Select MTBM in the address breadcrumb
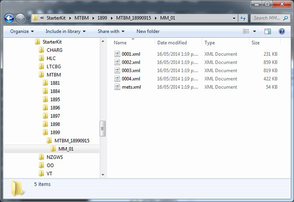 [81, 18]
